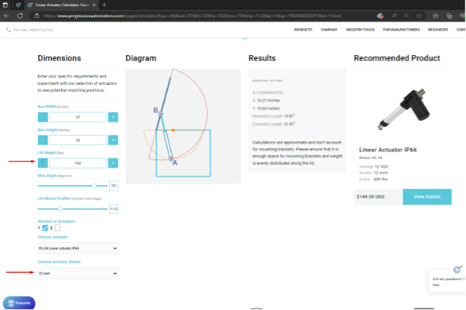Open a new browser tab
The width and height of the screenshot is (466, 310).
click(x=104, y=4)
